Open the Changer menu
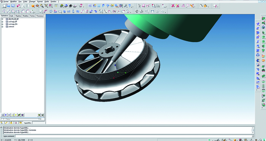Image resolution: width=266 pixels, height=141 pixels. pyautogui.click(x=32, y=2)
